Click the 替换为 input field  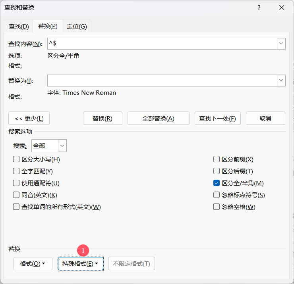tap(162, 81)
